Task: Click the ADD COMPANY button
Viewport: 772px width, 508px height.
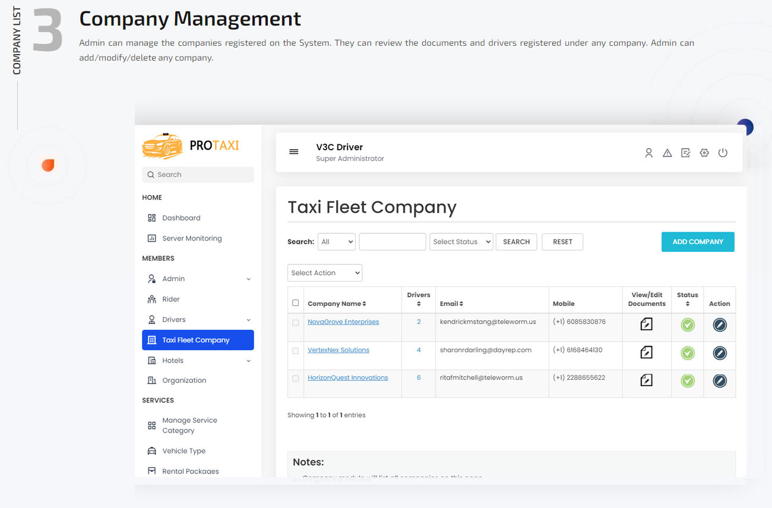Action: pos(698,242)
